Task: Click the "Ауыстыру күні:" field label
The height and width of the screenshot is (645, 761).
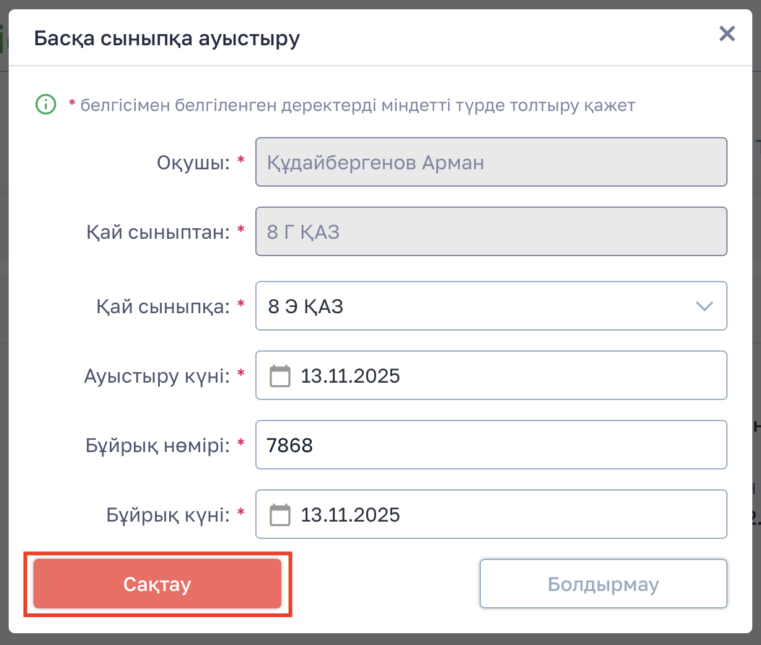Action: (x=157, y=376)
